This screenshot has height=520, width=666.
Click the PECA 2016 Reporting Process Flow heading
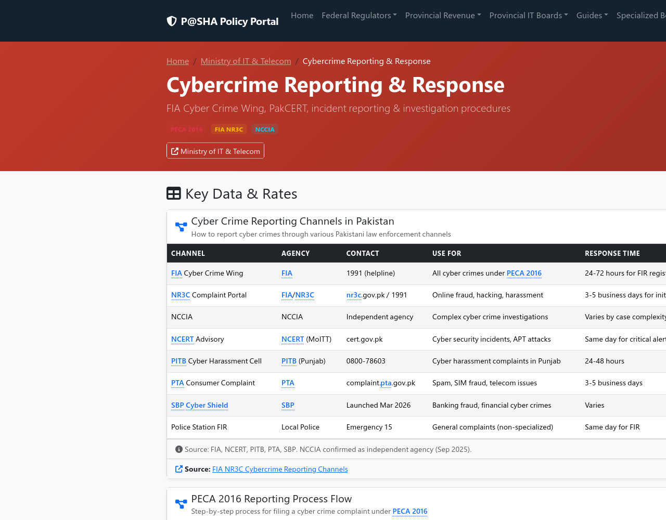click(x=272, y=499)
